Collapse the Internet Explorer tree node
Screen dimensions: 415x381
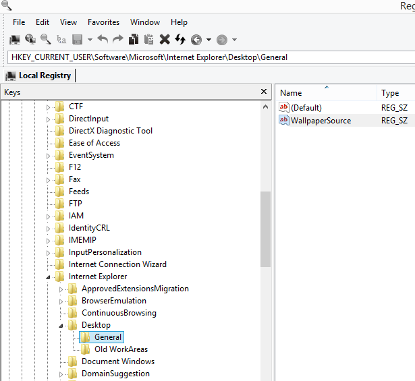[48, 276]
